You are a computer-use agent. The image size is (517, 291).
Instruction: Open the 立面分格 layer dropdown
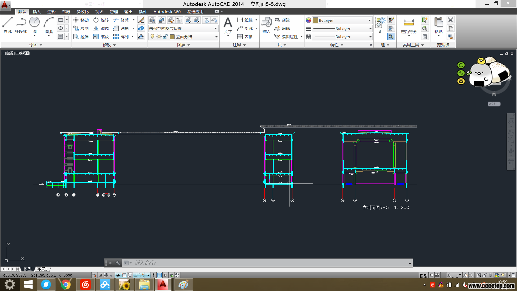pyautogui.click(x=183, y=37)
